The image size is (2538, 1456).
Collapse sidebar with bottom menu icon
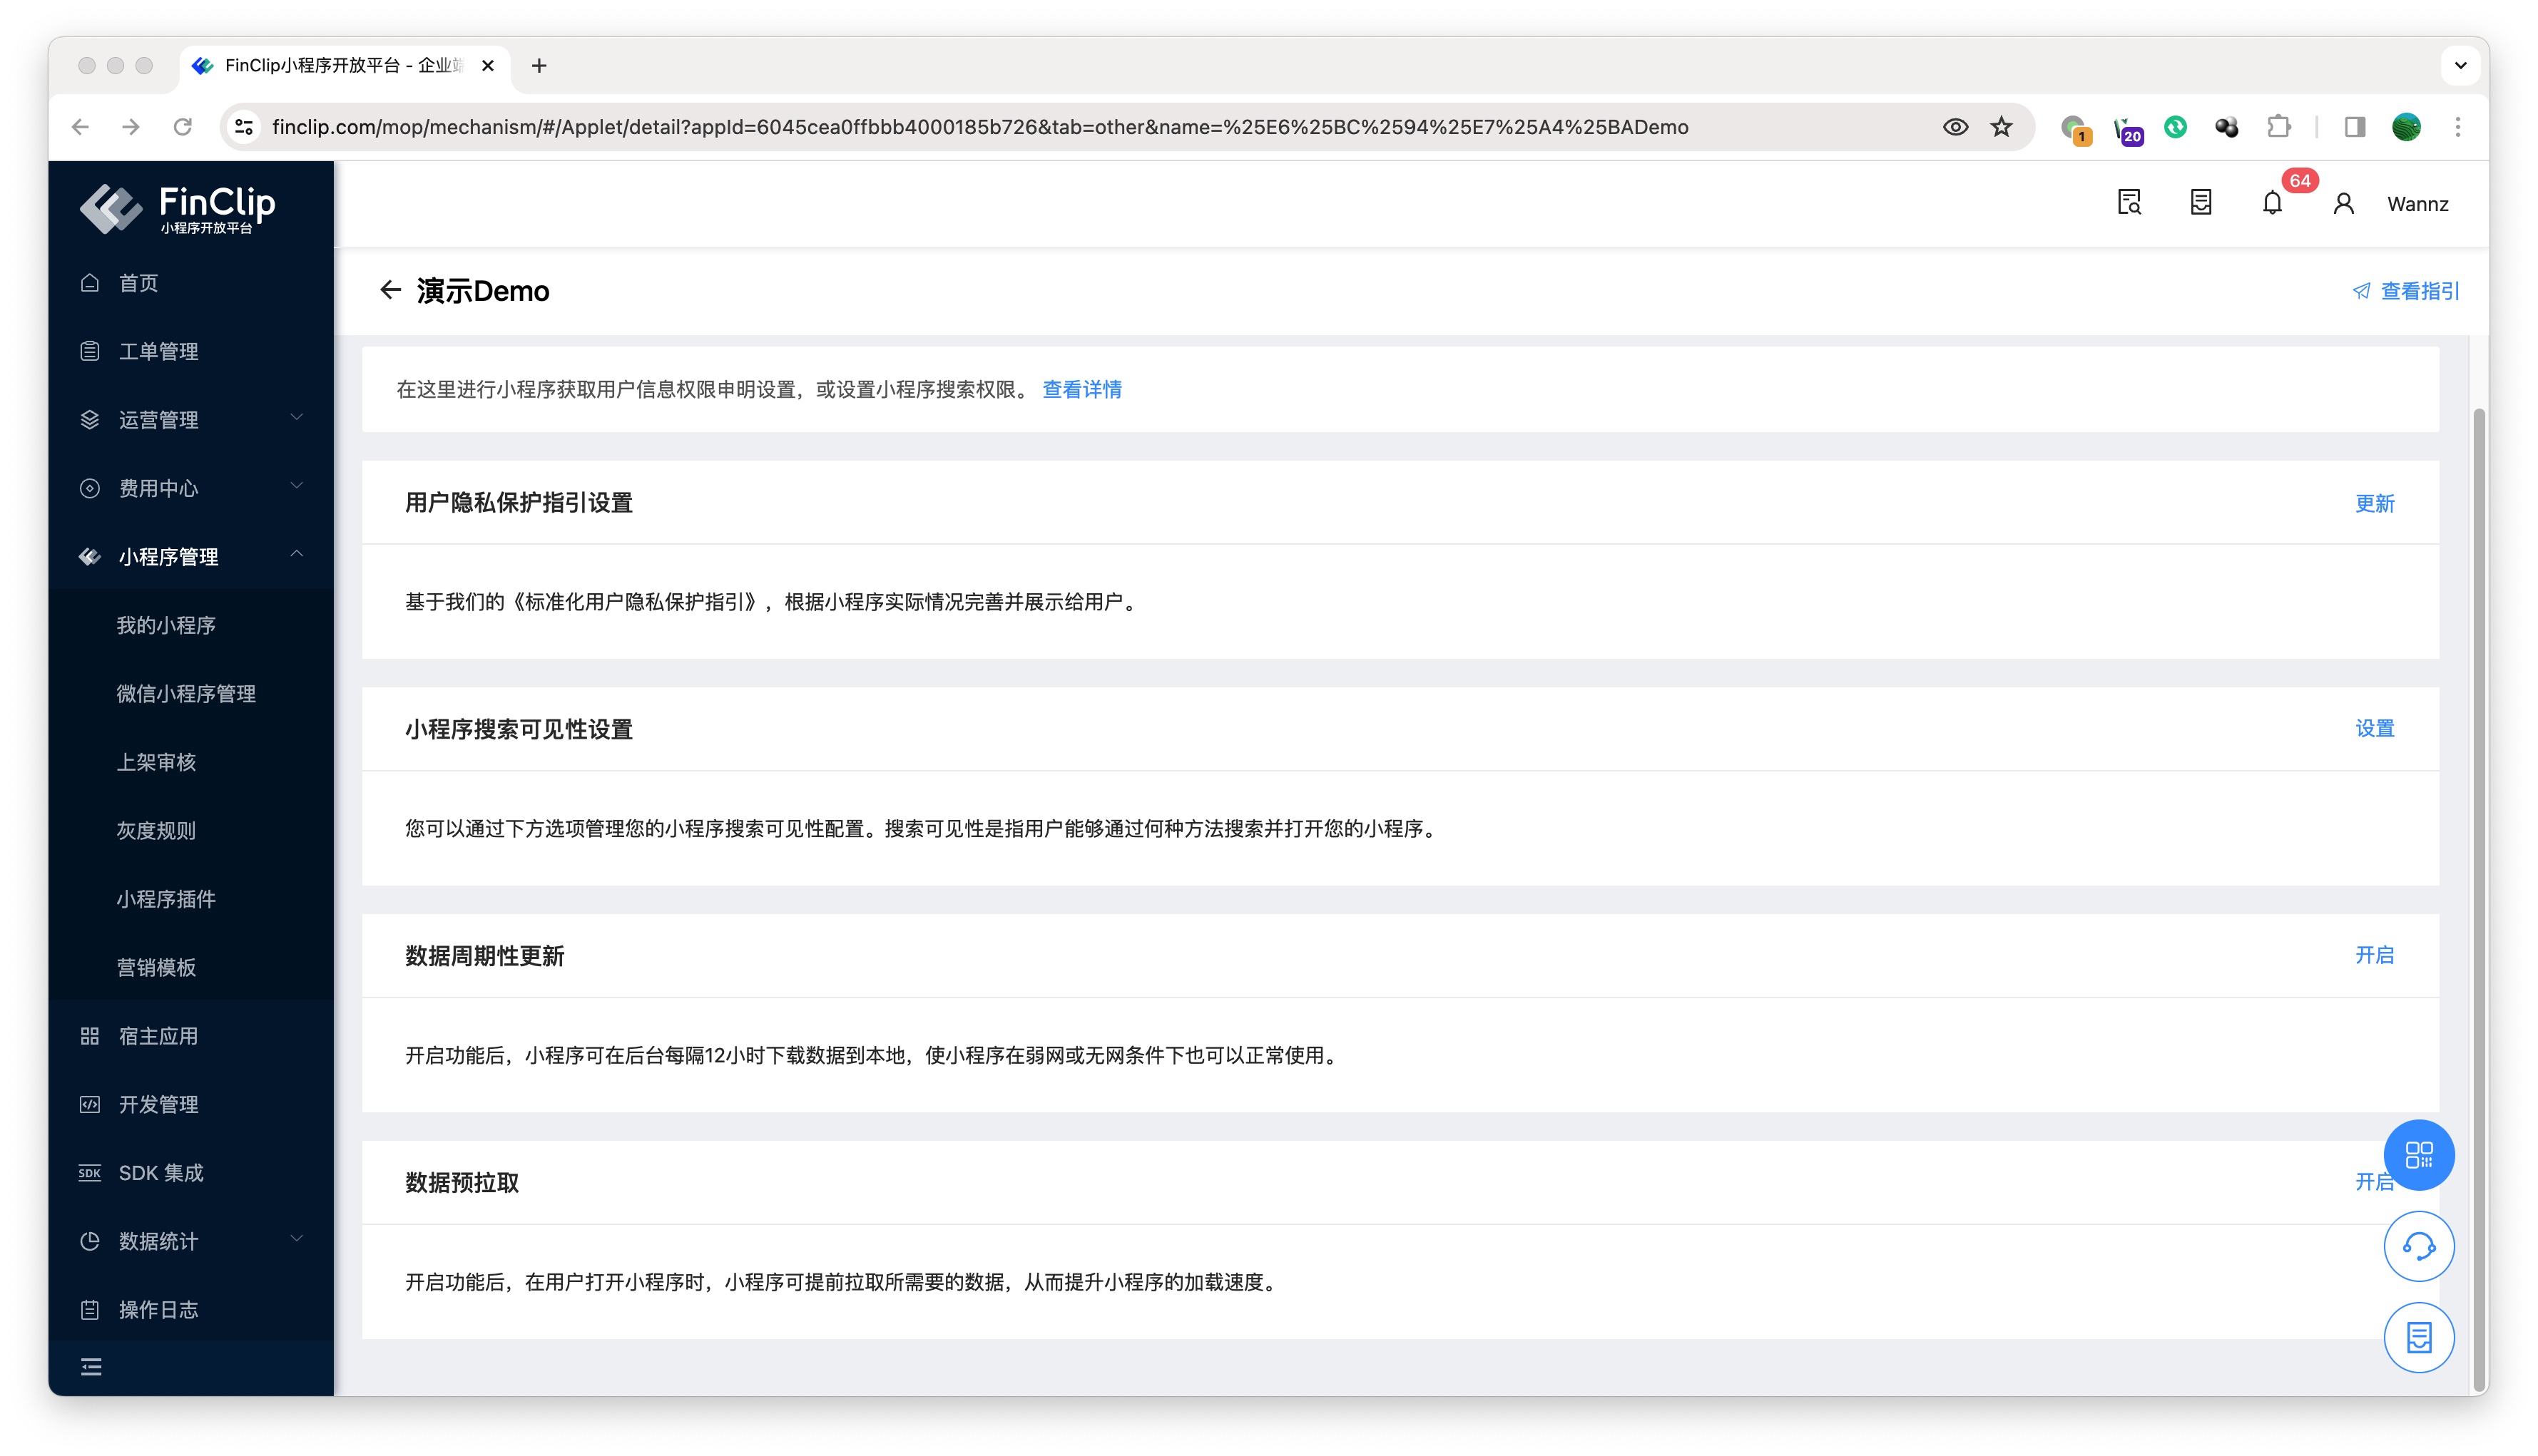pos(91,1367)
